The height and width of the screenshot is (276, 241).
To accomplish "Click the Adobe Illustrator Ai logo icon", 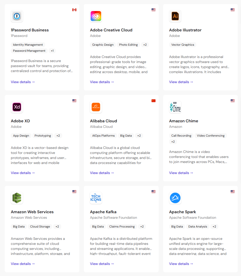I will [175, 16].
